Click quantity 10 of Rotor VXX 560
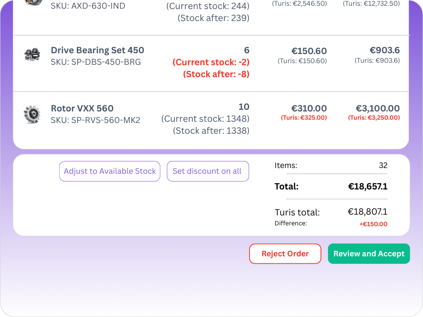Screen dimensions: 423x317 (244, 106)
